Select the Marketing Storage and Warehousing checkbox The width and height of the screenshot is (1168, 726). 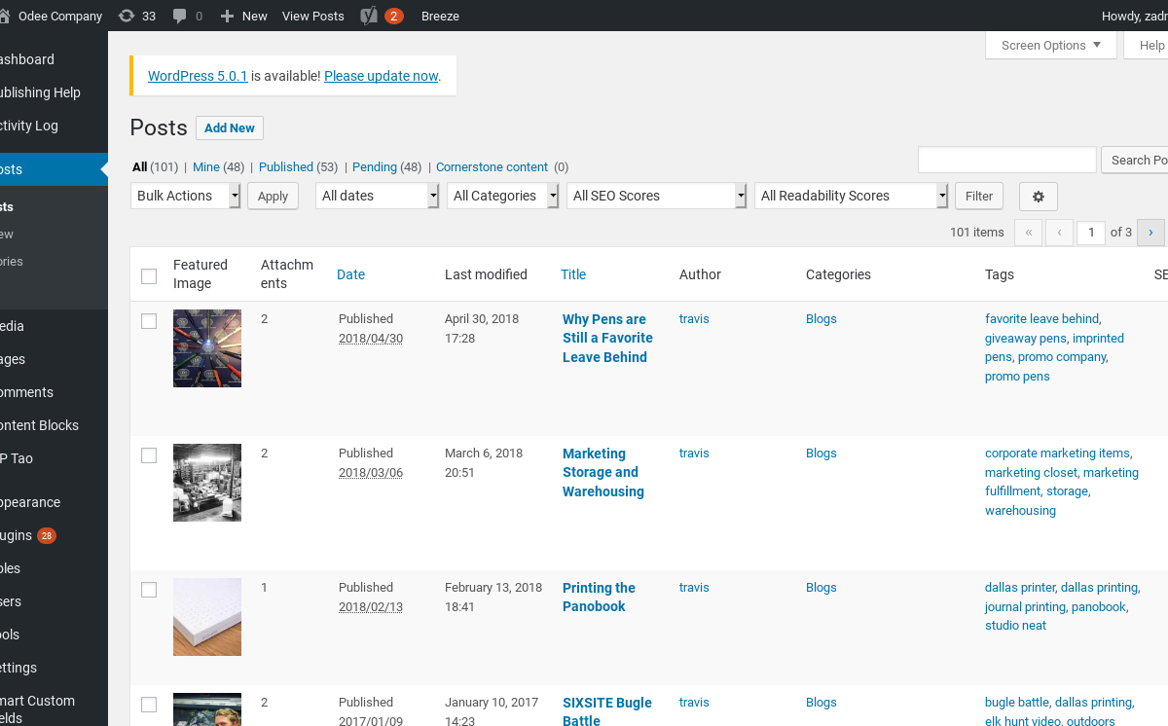tap(149, 455)
